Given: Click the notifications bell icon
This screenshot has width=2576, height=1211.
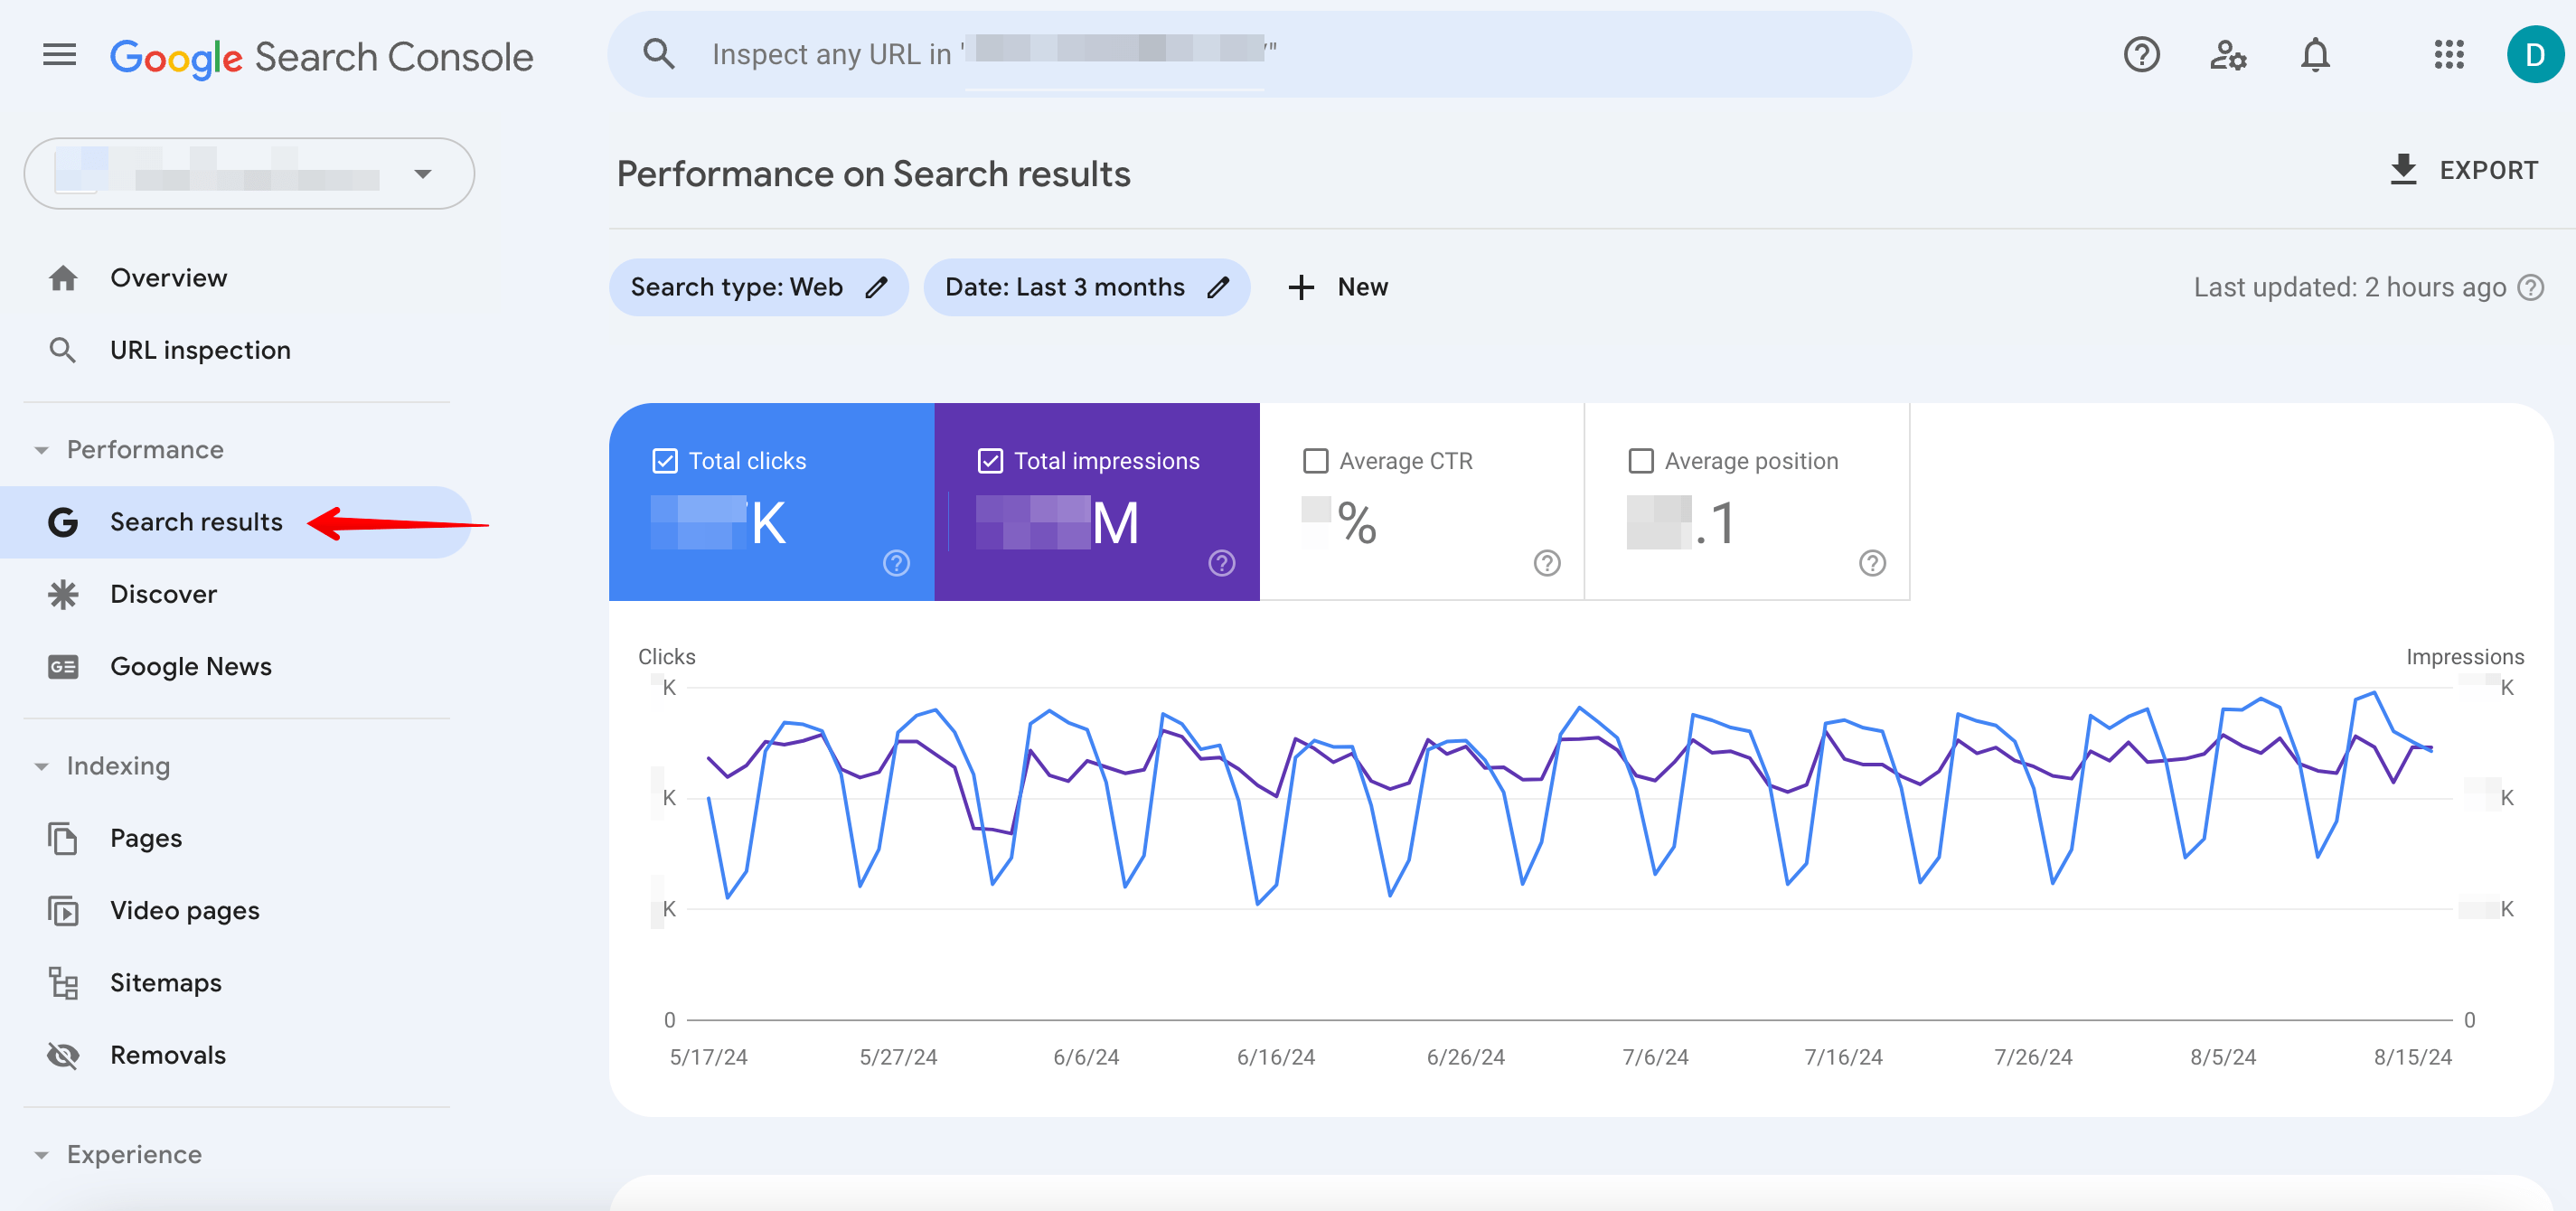Looking at the screenshot, I should point(2317,51).
